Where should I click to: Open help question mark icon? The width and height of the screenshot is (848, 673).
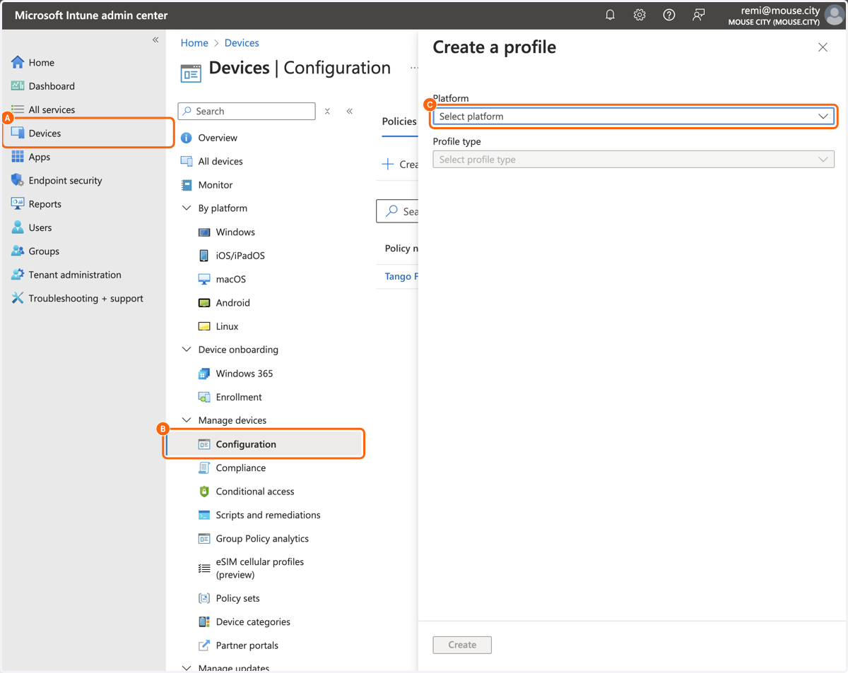(x=669, y=15)
